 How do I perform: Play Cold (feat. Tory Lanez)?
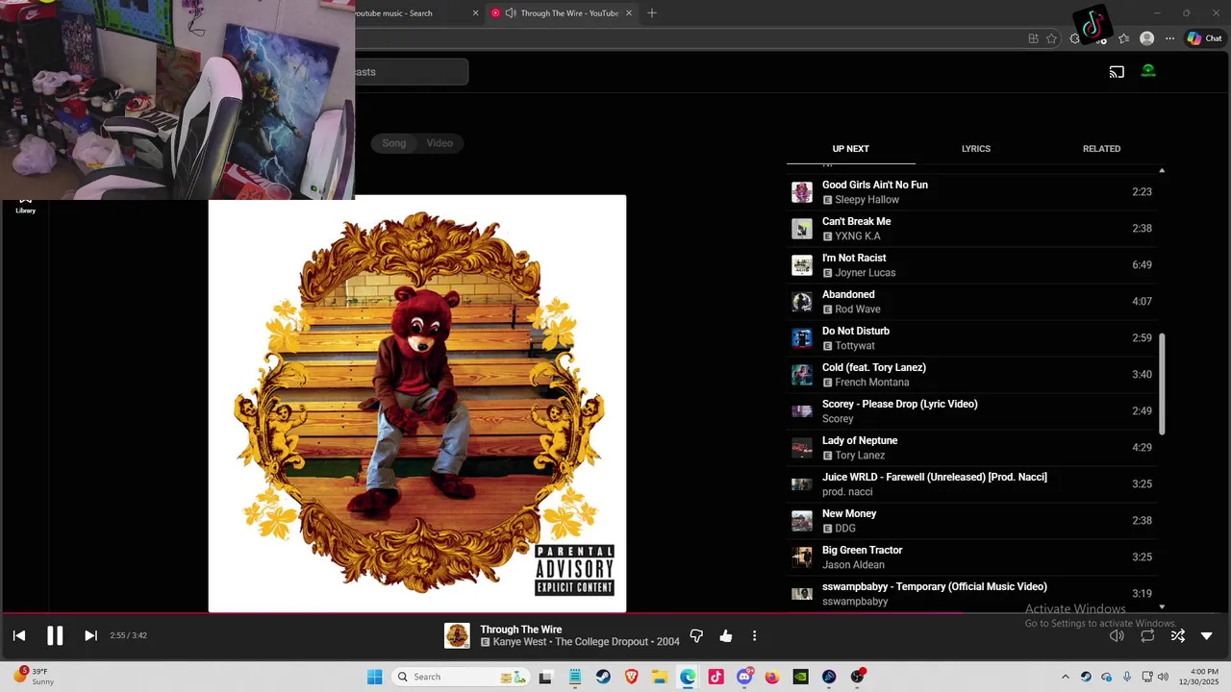[971, 375]
